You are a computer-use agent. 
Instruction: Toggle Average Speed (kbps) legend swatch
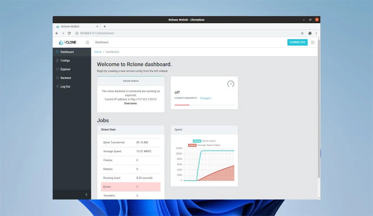[192, 145]
